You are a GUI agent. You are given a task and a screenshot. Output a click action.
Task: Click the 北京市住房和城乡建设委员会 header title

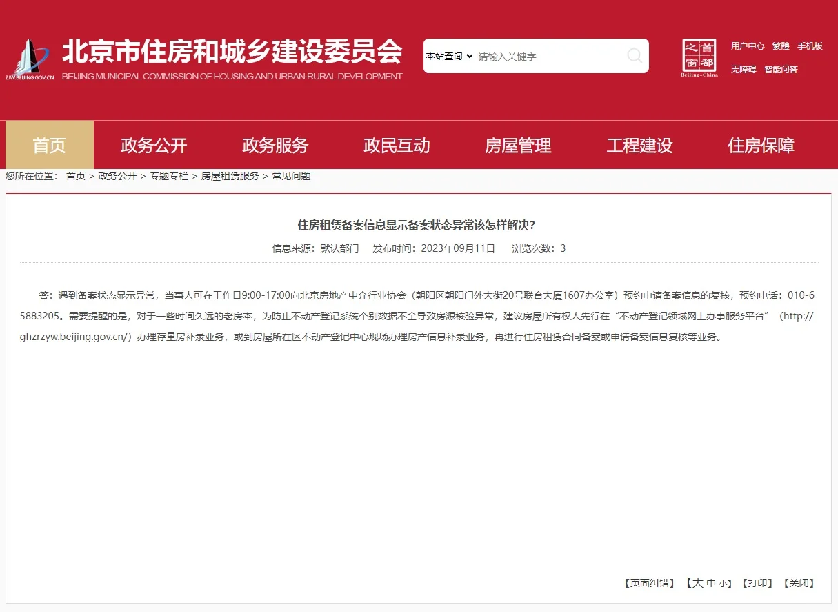point(232,52)
